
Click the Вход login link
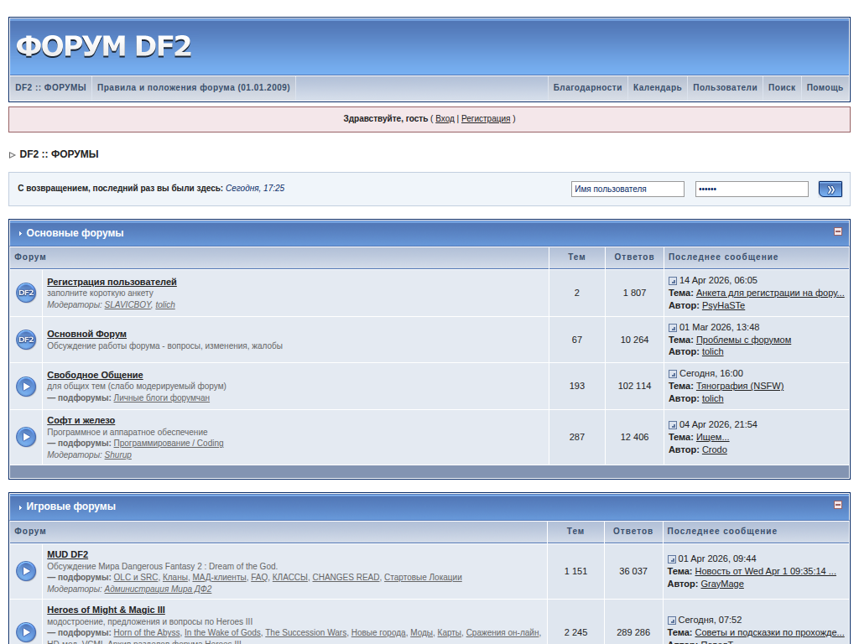tap(445, 119)
